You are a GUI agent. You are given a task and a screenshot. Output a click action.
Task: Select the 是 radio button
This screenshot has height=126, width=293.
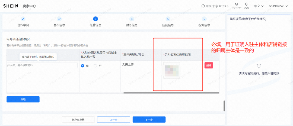(82, 66)
